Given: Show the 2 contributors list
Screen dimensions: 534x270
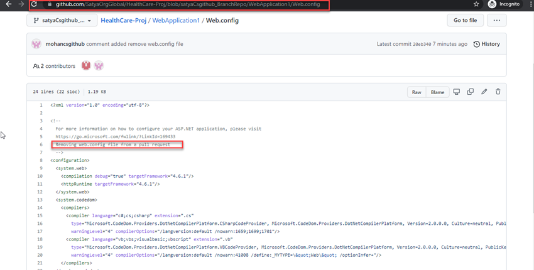Looking at the screenshot, I should pyautogui.click(x=54, y=66).
